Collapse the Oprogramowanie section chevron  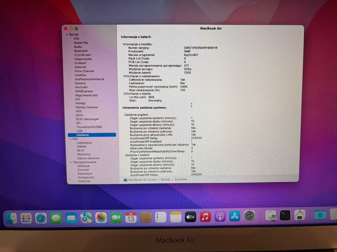[x=71, y=162]
